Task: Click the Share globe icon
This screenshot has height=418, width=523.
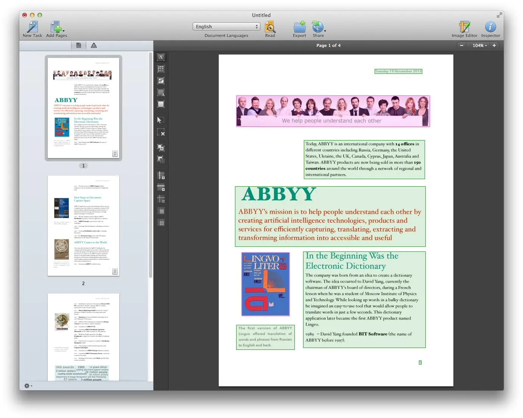Action: click(318, 27)
